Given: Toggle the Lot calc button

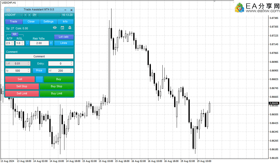Looking at the screenshot, I should pos(64,37).
